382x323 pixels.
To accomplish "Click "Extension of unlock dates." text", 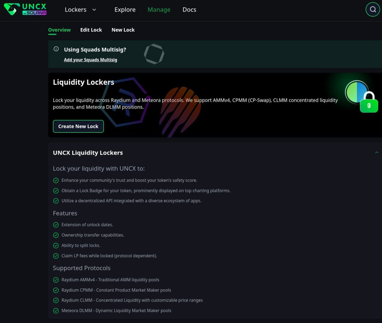I will point(87,225).
